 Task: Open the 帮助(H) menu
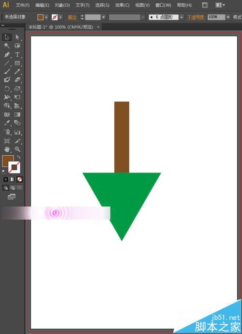184,5
